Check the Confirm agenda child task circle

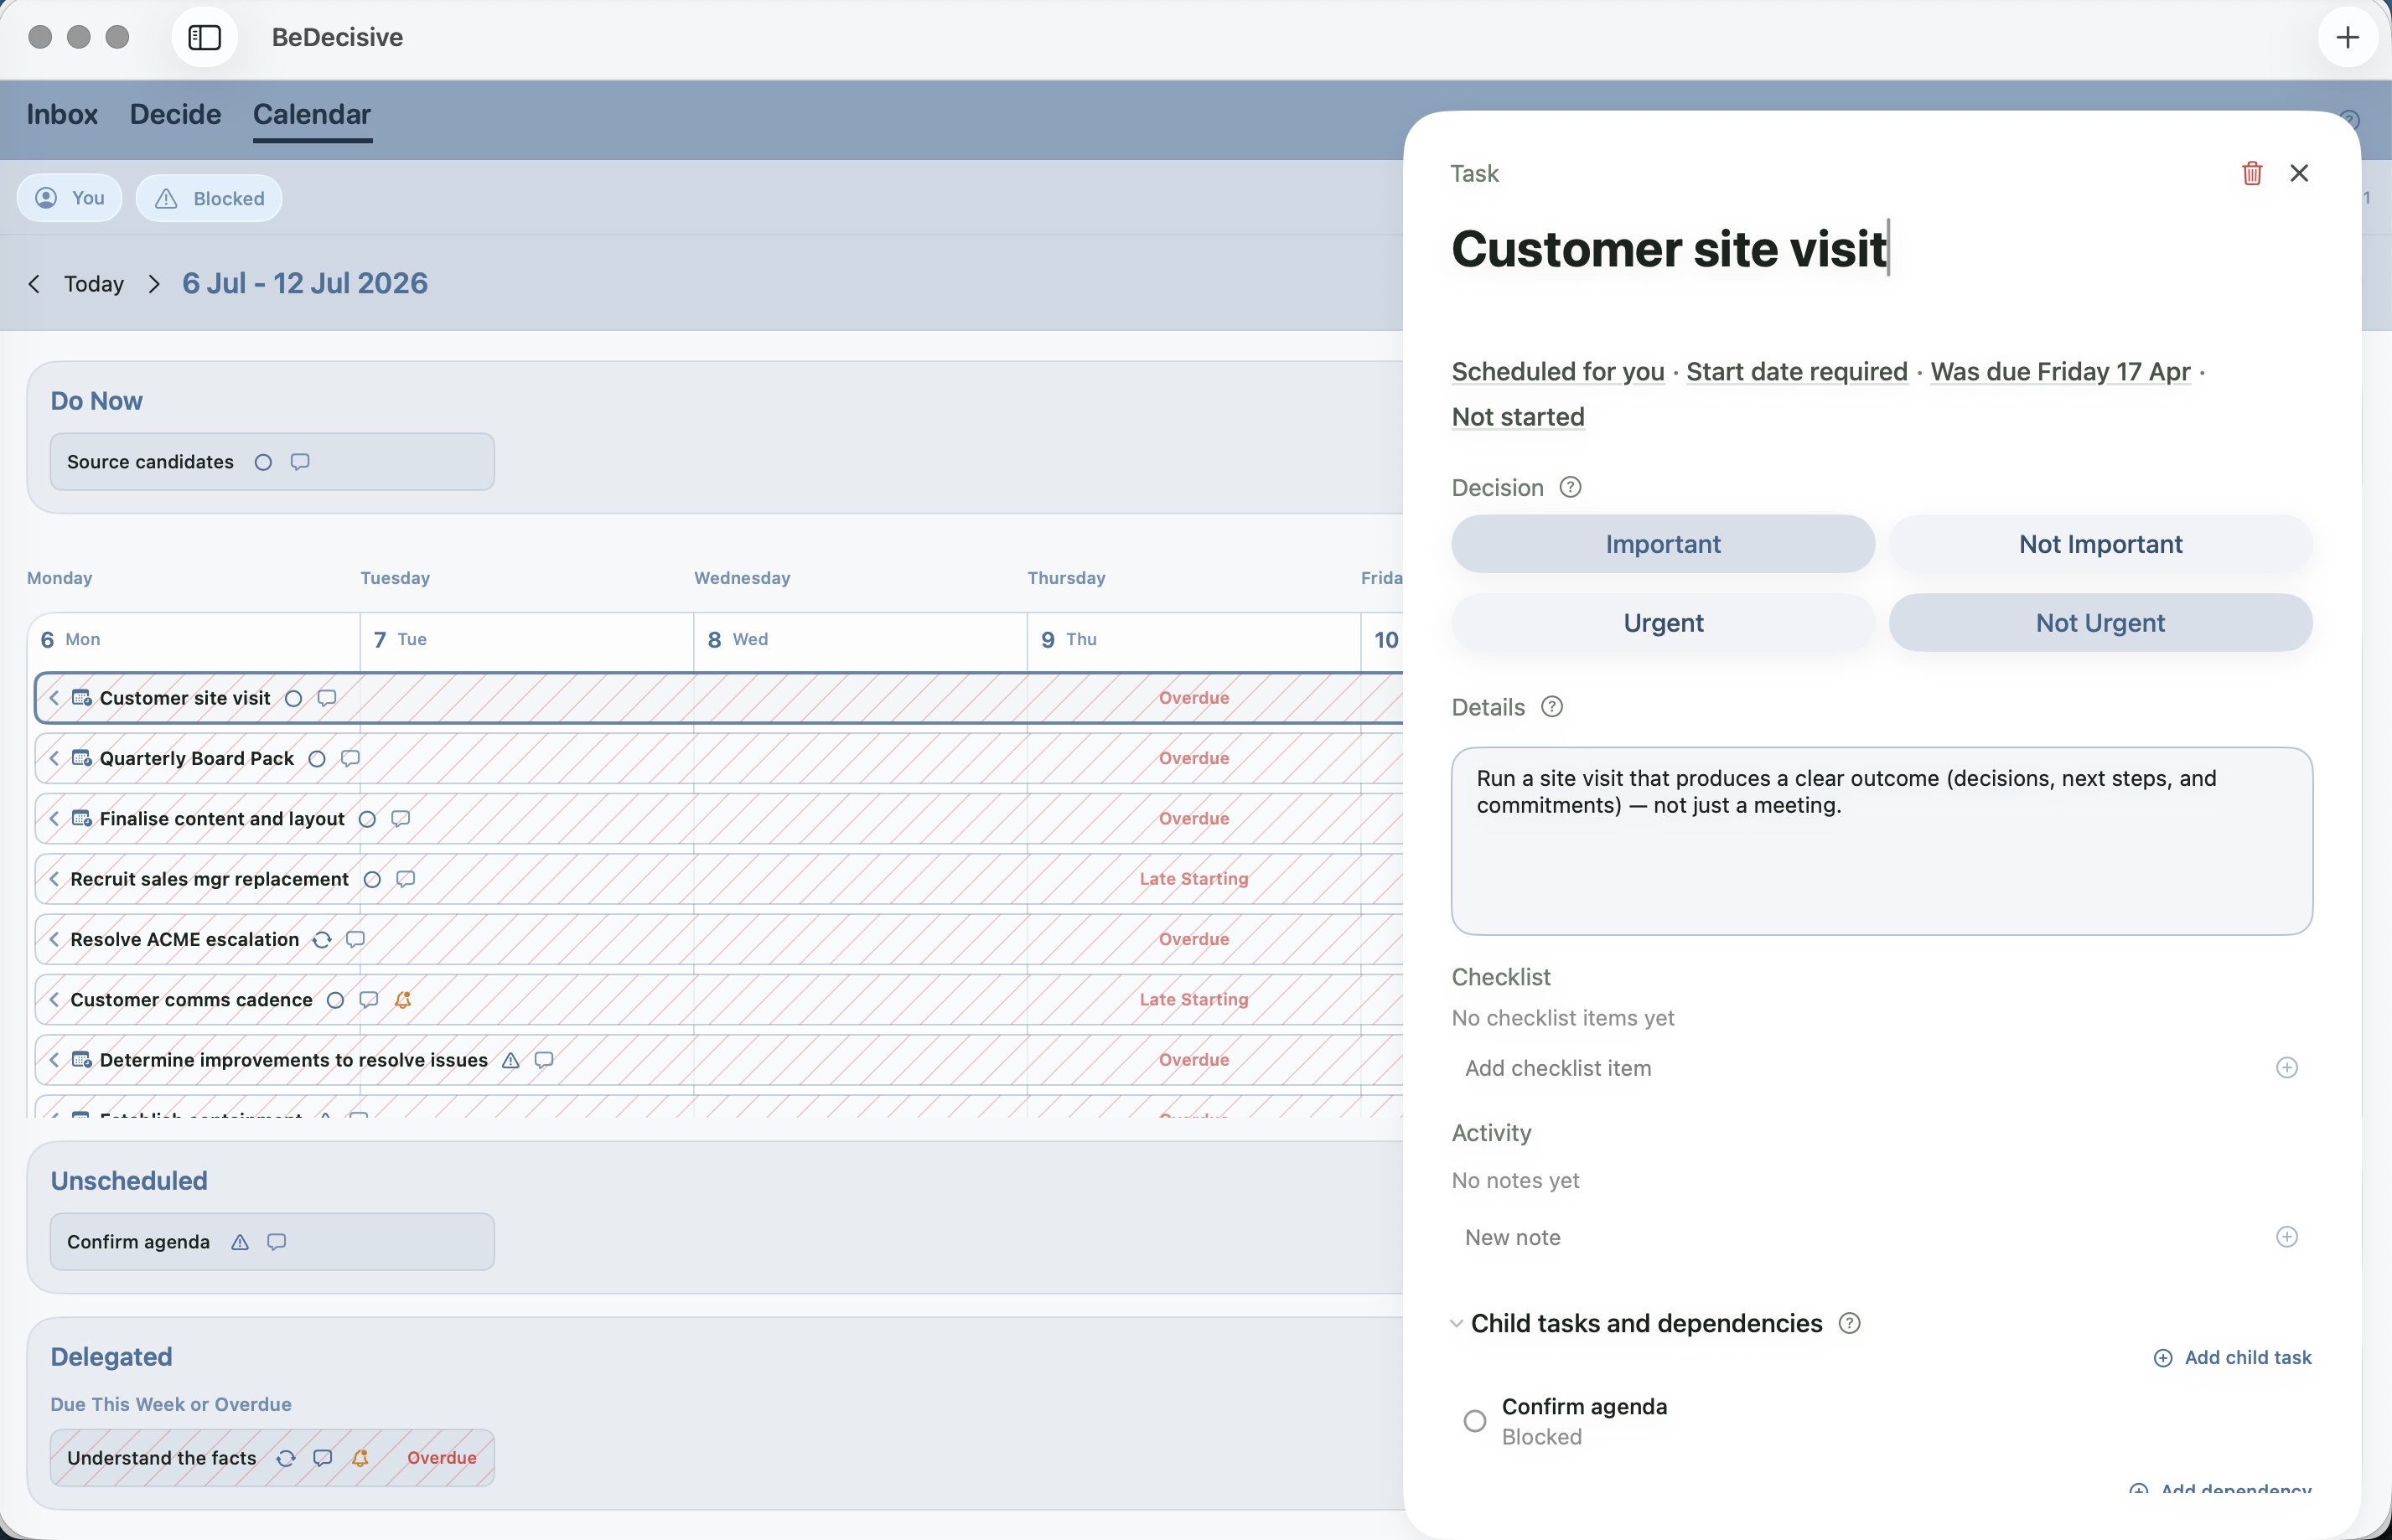click(x=1474, y=1421)
